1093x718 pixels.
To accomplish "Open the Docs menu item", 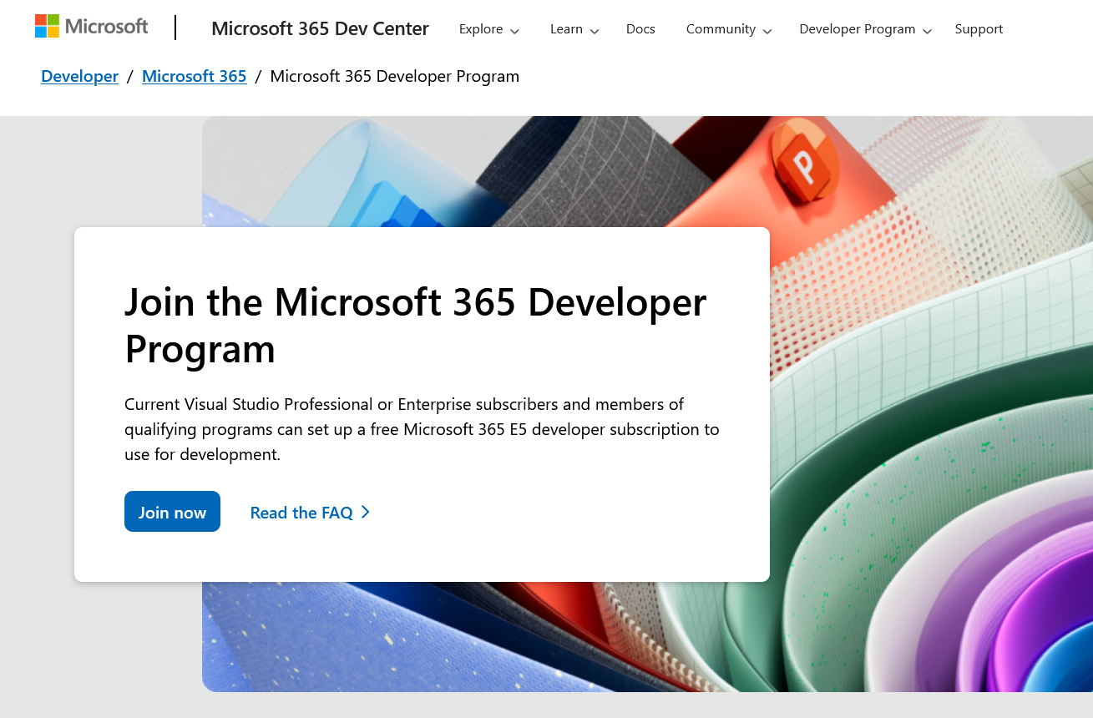I will click(x=640, y=29).
